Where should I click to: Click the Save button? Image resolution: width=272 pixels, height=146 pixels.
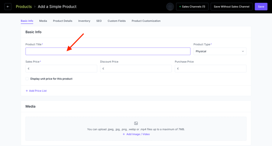(x=261, y=6)
